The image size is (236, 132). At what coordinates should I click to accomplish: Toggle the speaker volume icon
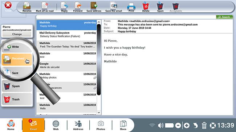(160, 125)
